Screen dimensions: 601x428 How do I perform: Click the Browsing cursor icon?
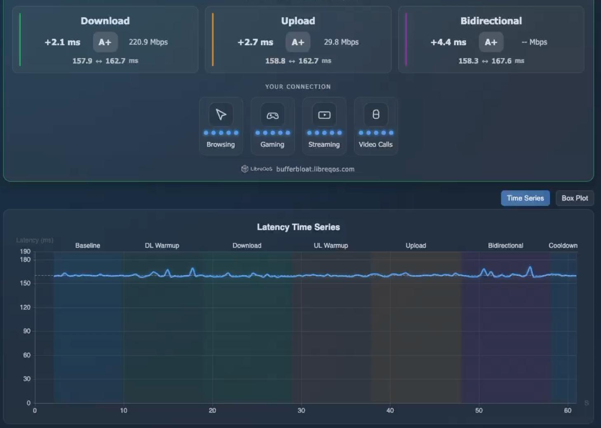click(x=221, y=114)
